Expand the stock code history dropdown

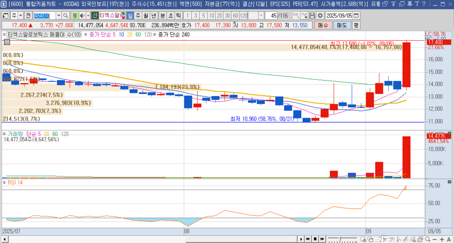click(59, 16)
